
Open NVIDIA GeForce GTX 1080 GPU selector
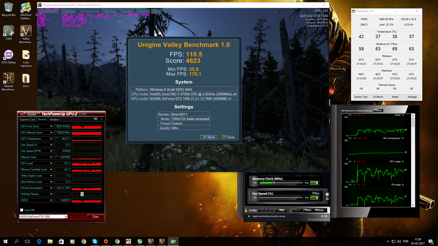[43, 217]
